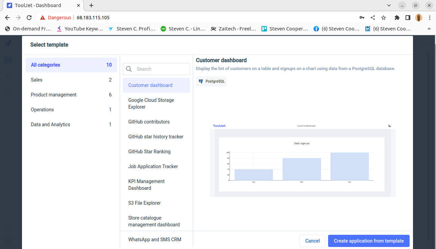Open the Steven C. - Lin... Upwork bookmark
Viewport: 436px width, 249px height.
pyautogui.click(x=183, y=29)
